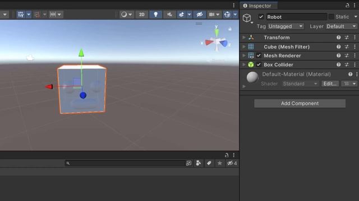Image resolution: width=359 pixels, height=201 pixels.
Task: Open the scene effects dropdown arrow
Action: (x=190, y=15)
